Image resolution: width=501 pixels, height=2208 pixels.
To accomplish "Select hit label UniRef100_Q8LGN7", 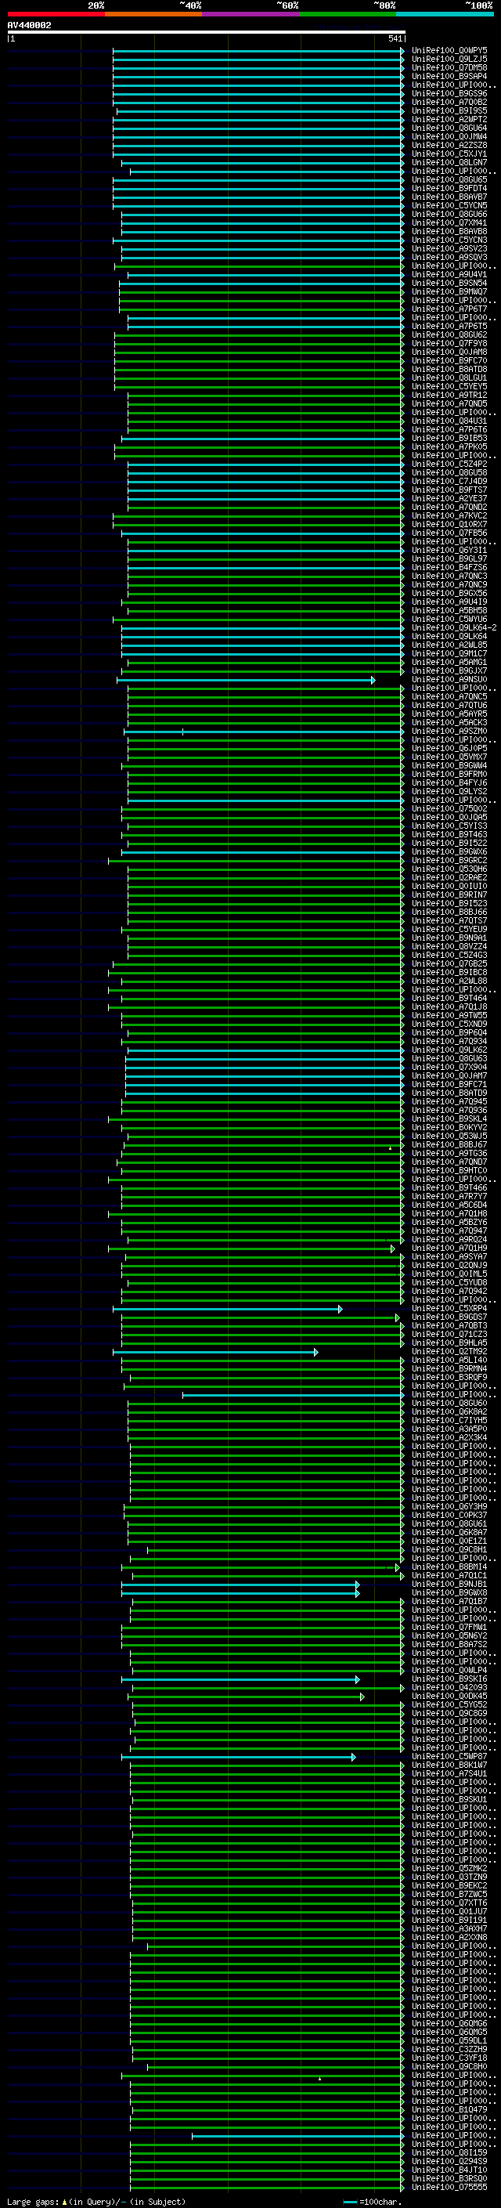I will (449, 163).
